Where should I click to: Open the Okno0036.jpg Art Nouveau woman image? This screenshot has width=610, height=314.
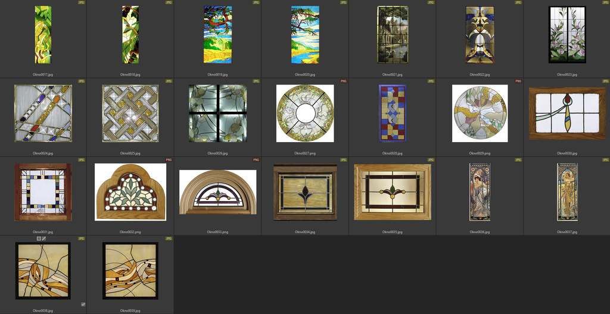(480, 191)
